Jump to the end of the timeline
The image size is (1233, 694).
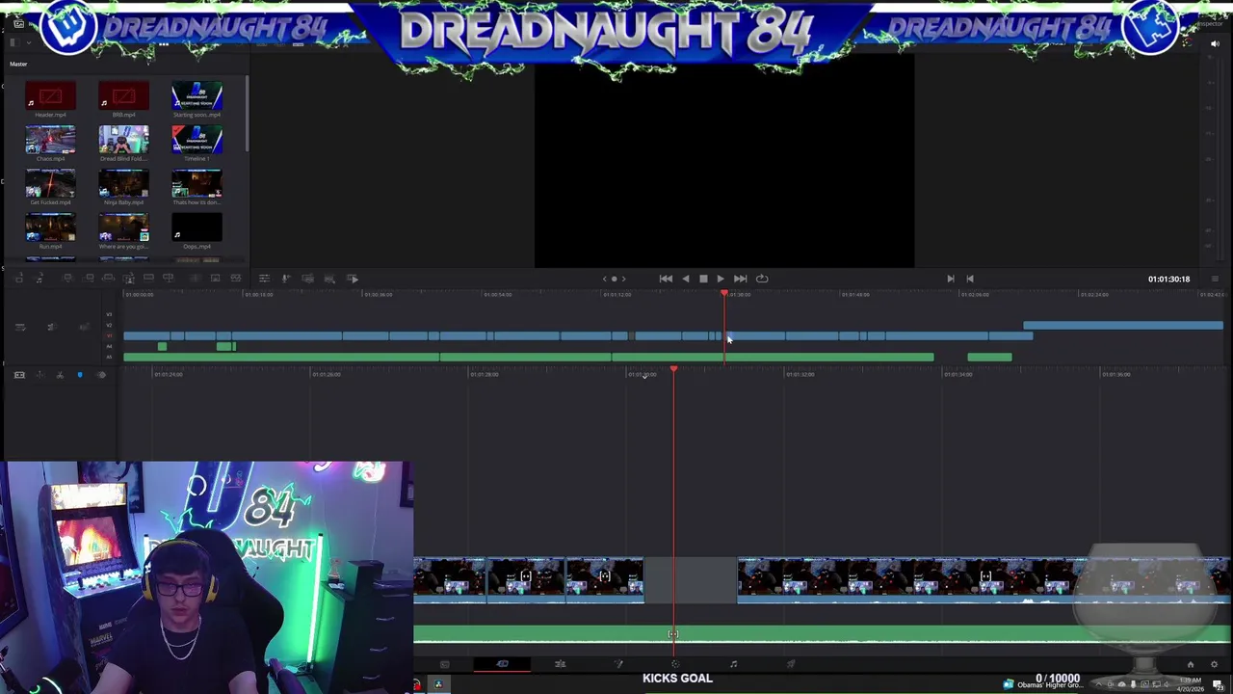(740, 279)
